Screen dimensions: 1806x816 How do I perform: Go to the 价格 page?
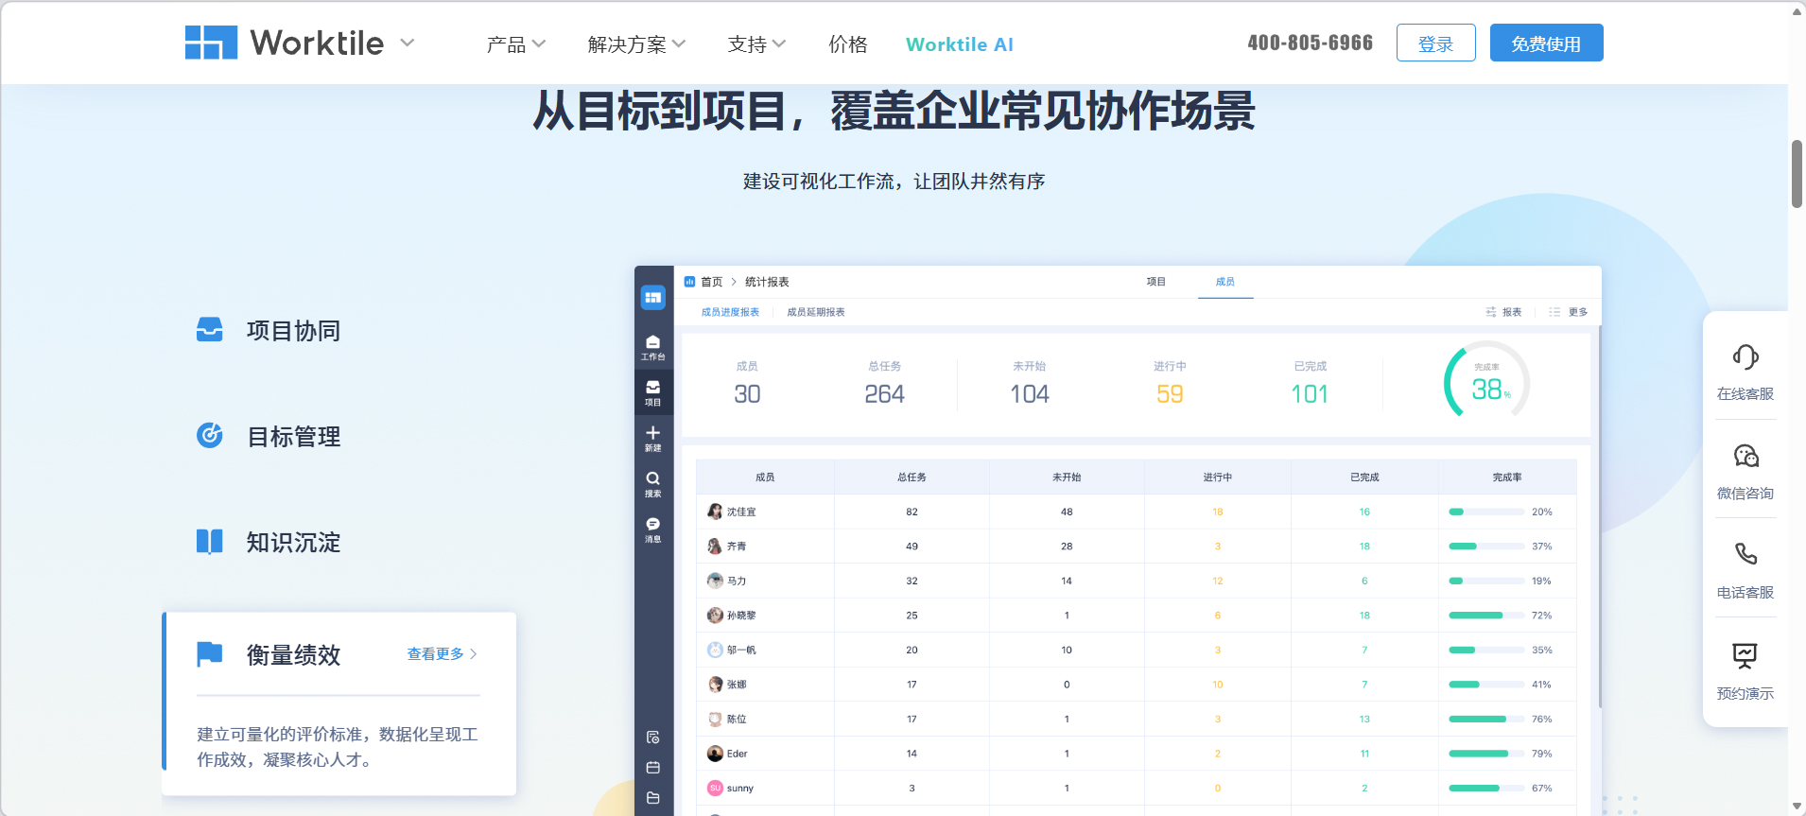(x=848, y=44)
